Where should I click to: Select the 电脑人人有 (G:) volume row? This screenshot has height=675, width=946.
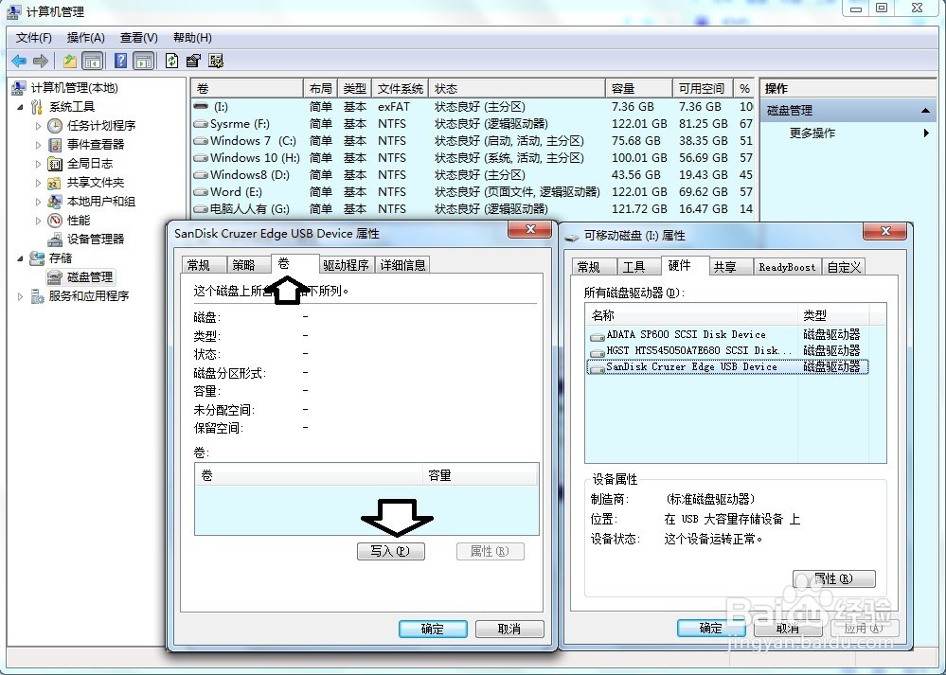click(x=473, y=208)
